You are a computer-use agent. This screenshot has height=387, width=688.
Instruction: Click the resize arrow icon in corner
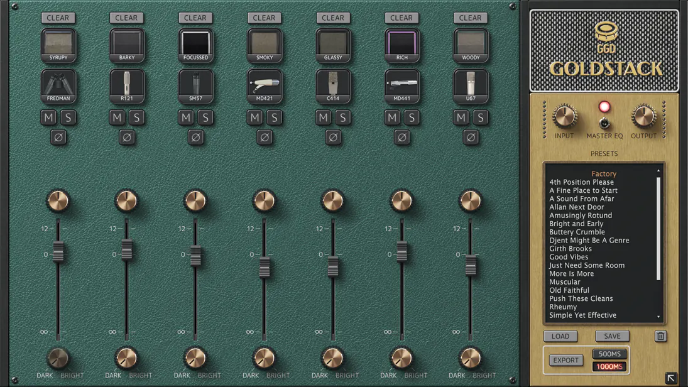670,378
